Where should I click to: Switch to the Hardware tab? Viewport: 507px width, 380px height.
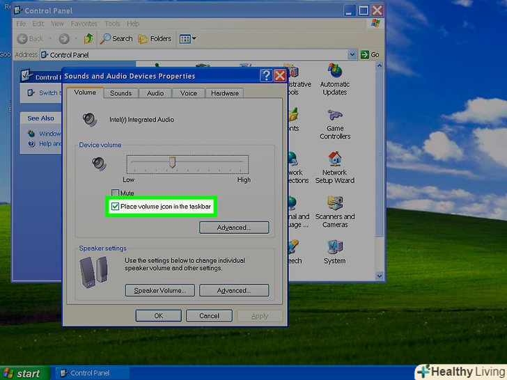click(225, 93)
